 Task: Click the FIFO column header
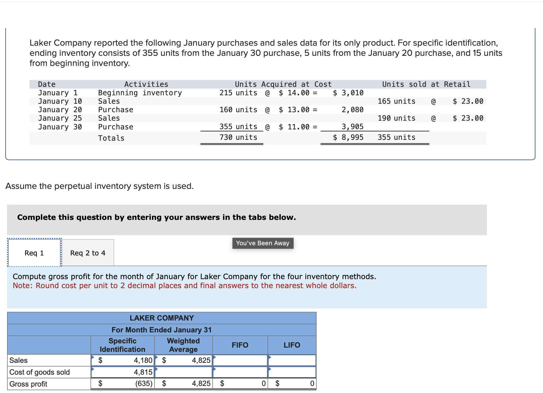pos(240,345)
